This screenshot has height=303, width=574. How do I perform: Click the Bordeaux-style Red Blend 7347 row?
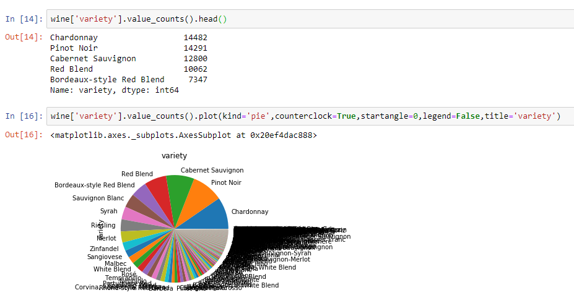tap(129, 80)
